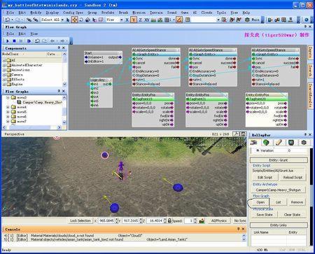
Task: Select the Rotate tool in main toolbar
Action: tap(81, 20)
